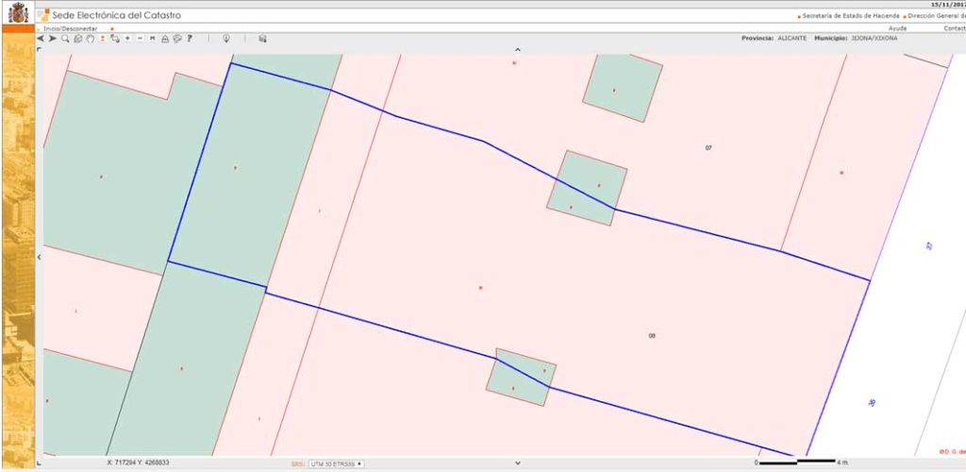
Task: Click the Contacto menu item
Action: point(954,28)
